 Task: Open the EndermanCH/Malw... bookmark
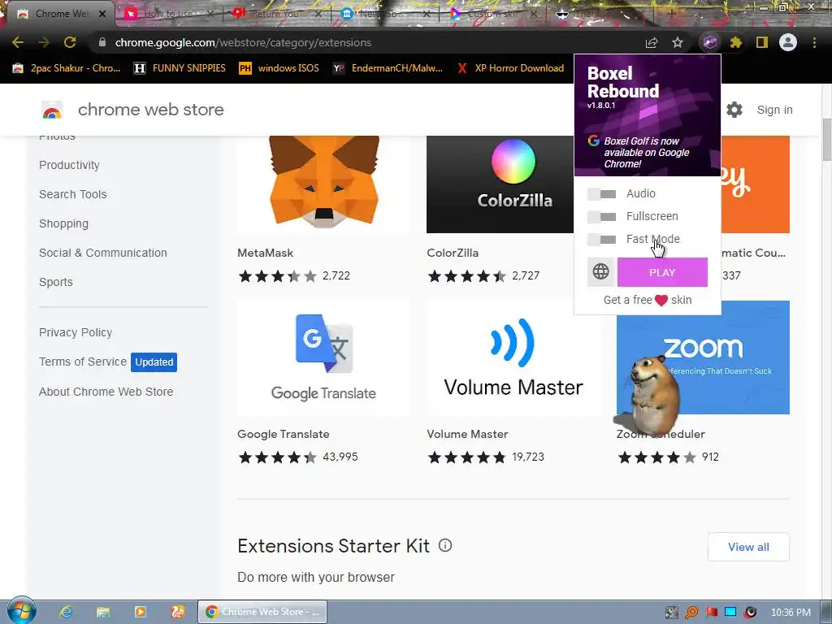click(388, 68)
